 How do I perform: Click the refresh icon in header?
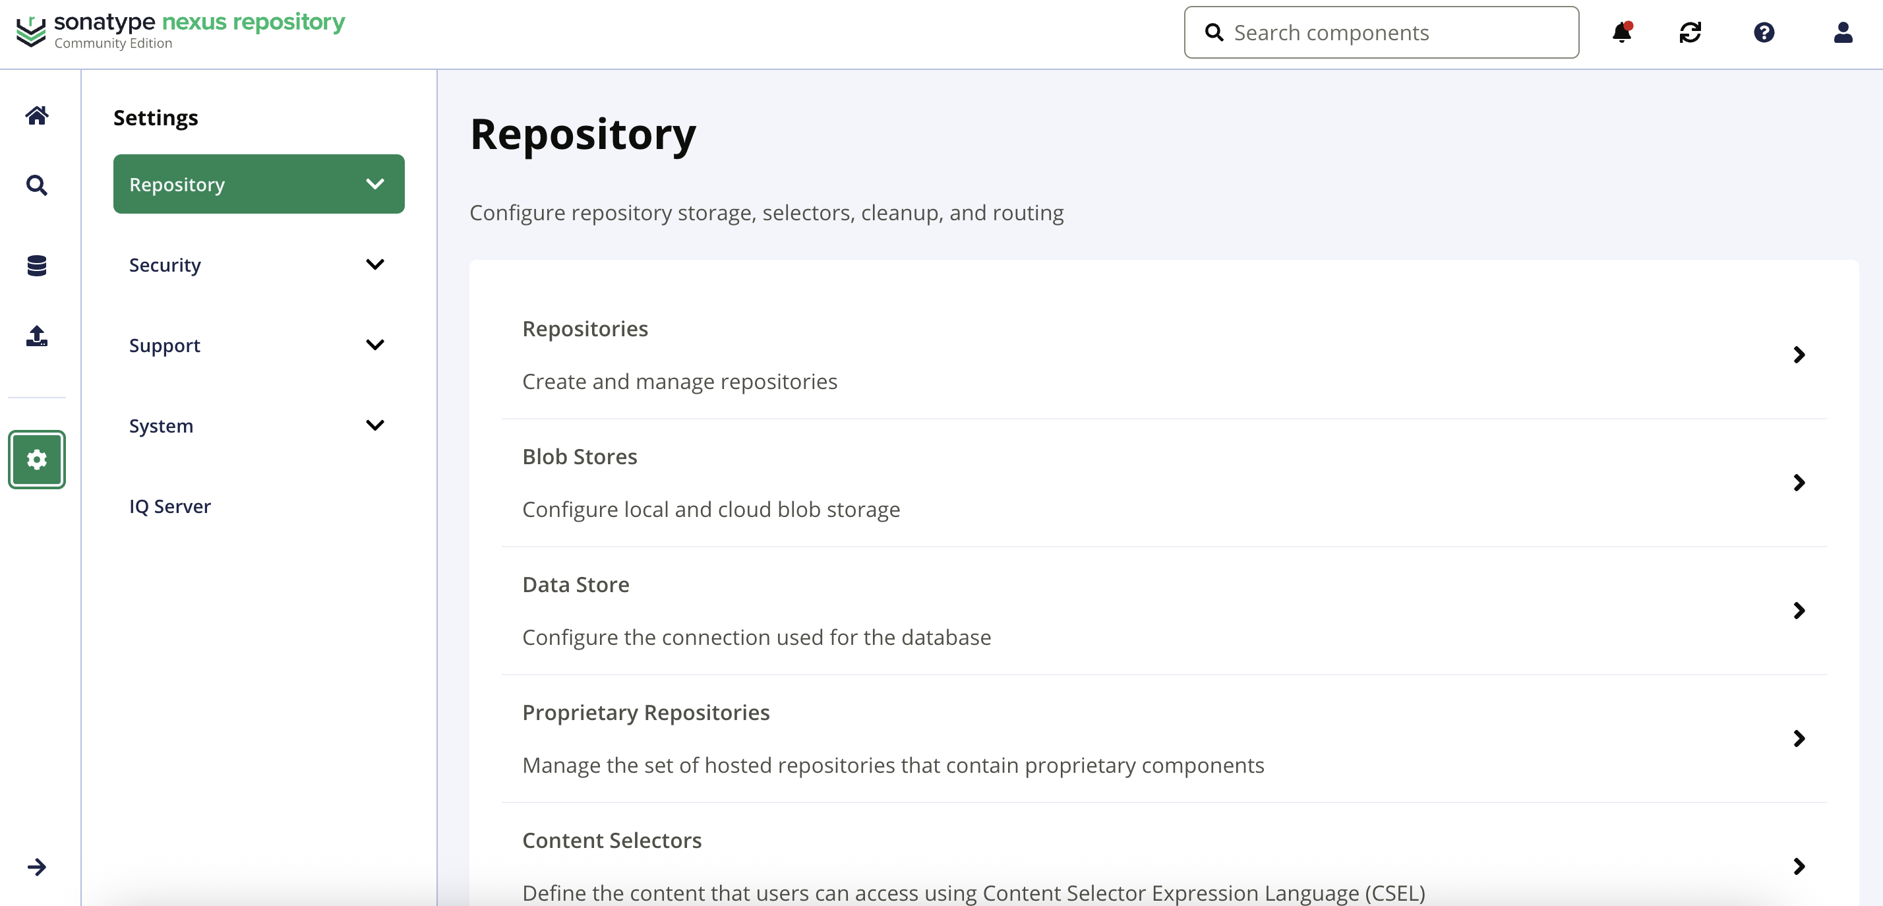tap(1690, 33)
